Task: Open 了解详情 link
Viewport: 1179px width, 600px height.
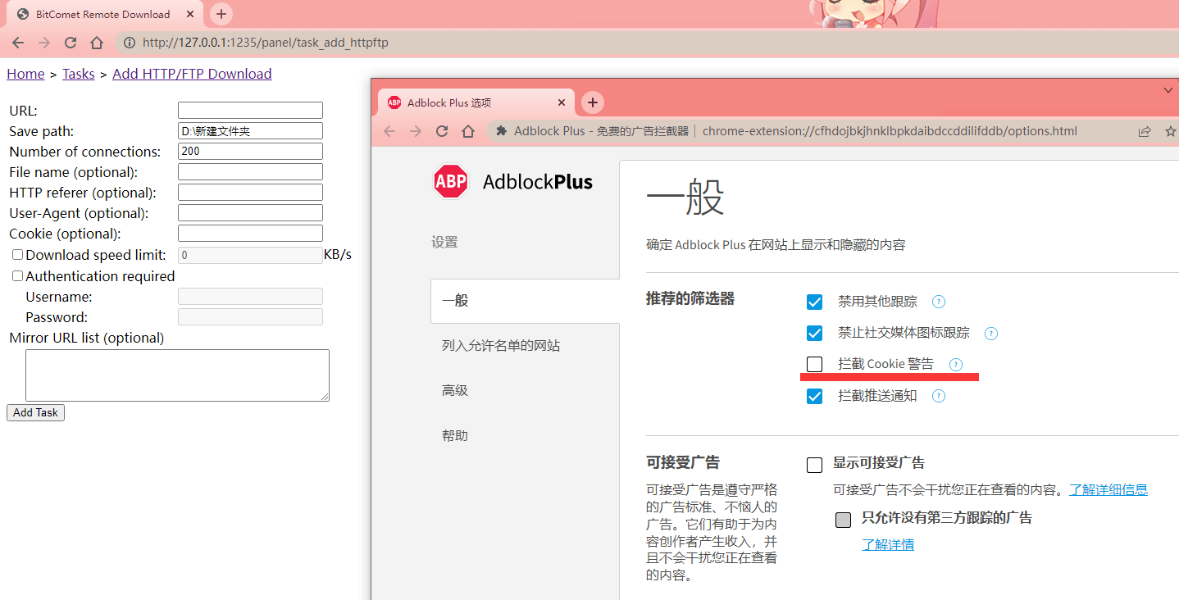Action: click(x=888, y=544)
